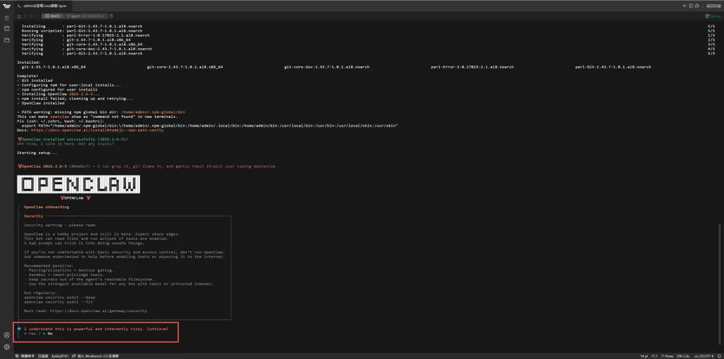This screenshot has width=724, height=359.
Task: Select the admin@宝塔Linux面板 terminal tab
Action: 42,6
